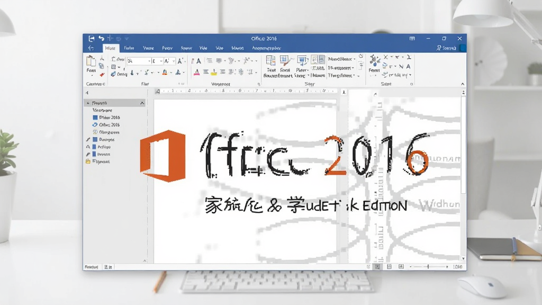Collapse the ribbon with the up chevron

coord(463,84)
